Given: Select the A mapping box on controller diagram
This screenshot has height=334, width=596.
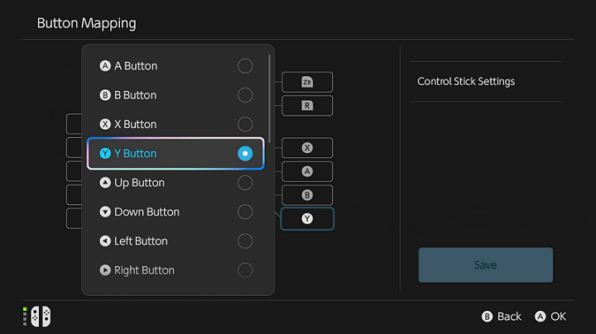Looking at the screenshot, I should [x=307, y=172].
